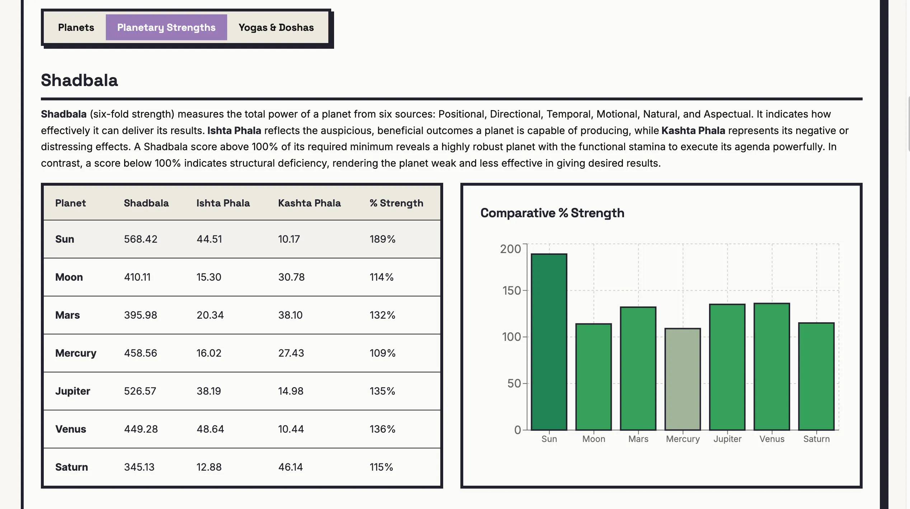The width and height of the screenshot is (910, 509).
Task: Click the page scrollbar thumb
Action: (909, 124)
